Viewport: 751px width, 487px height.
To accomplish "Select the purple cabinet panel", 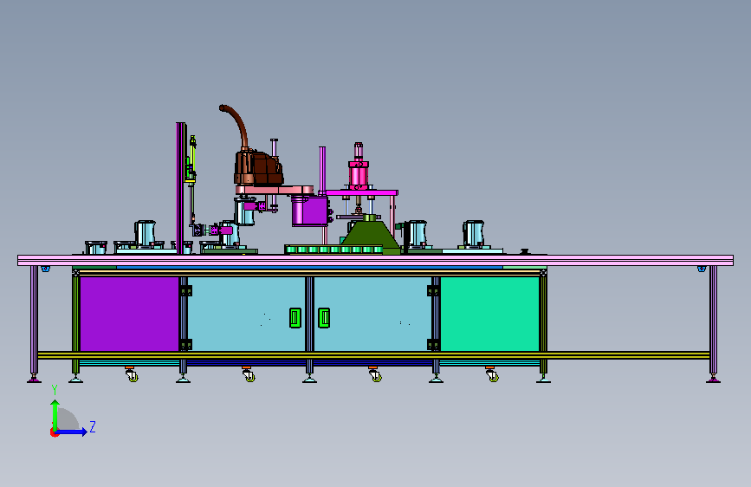I will click(129, 314).
